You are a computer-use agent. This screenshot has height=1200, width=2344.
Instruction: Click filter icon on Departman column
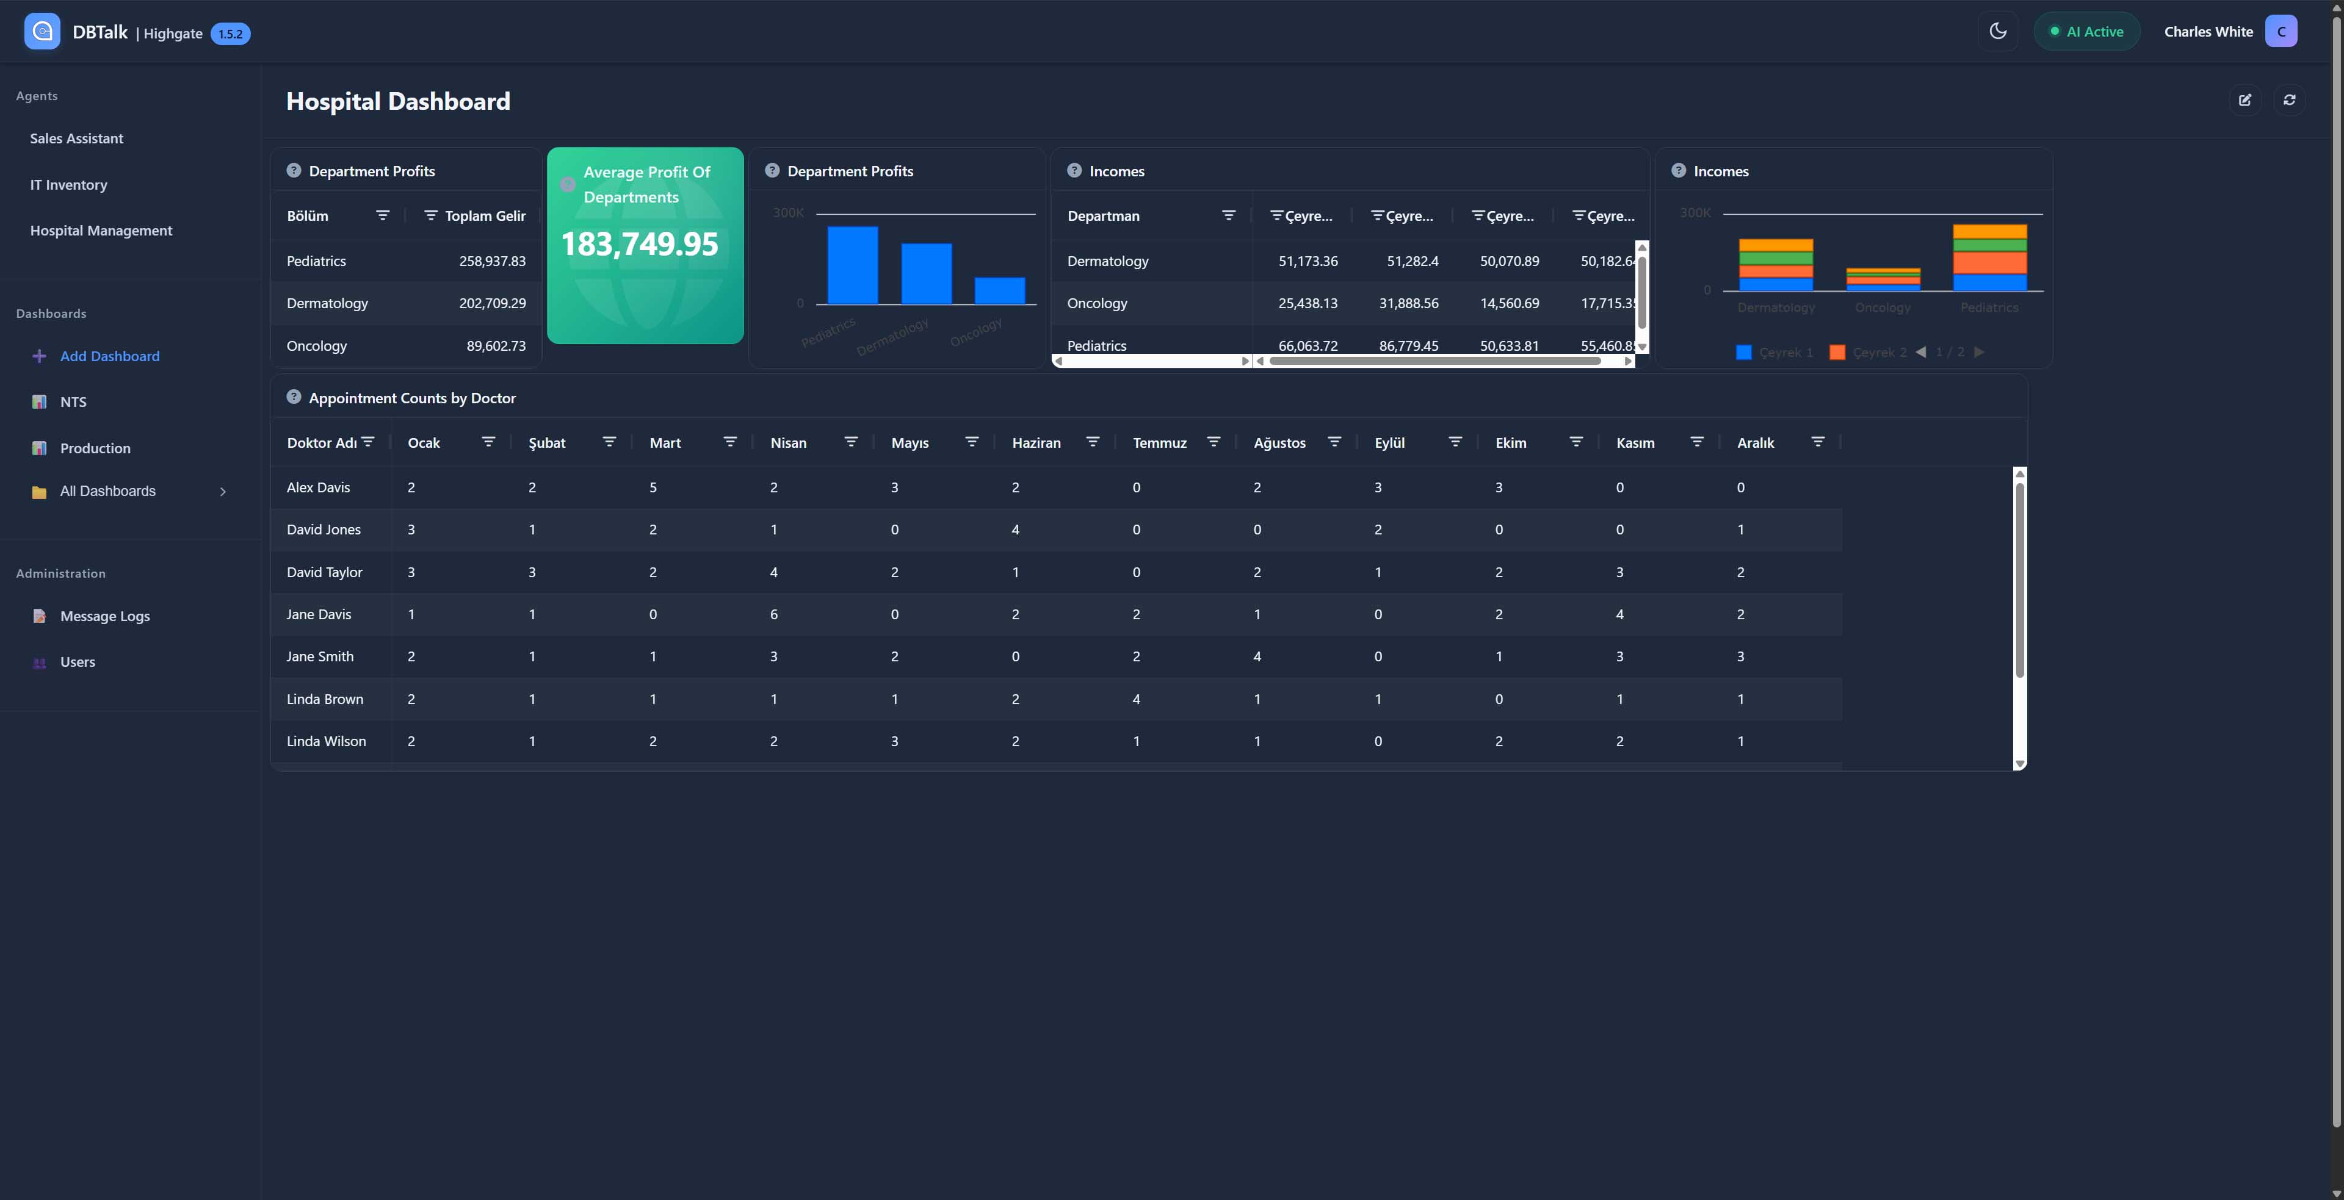tap(1228, 215)
